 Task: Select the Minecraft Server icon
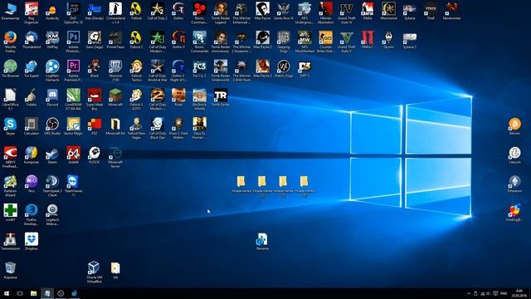(115, 153)
